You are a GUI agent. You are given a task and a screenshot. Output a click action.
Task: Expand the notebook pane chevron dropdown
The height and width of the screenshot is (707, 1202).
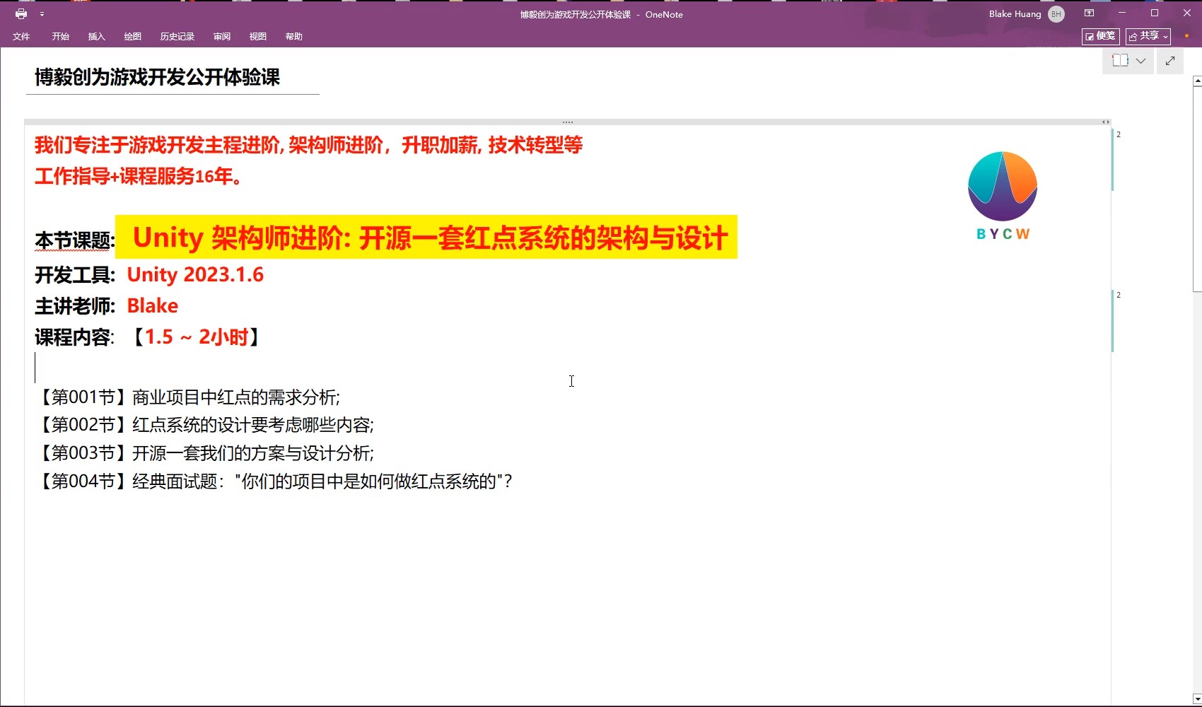(x=1140, y=61)
